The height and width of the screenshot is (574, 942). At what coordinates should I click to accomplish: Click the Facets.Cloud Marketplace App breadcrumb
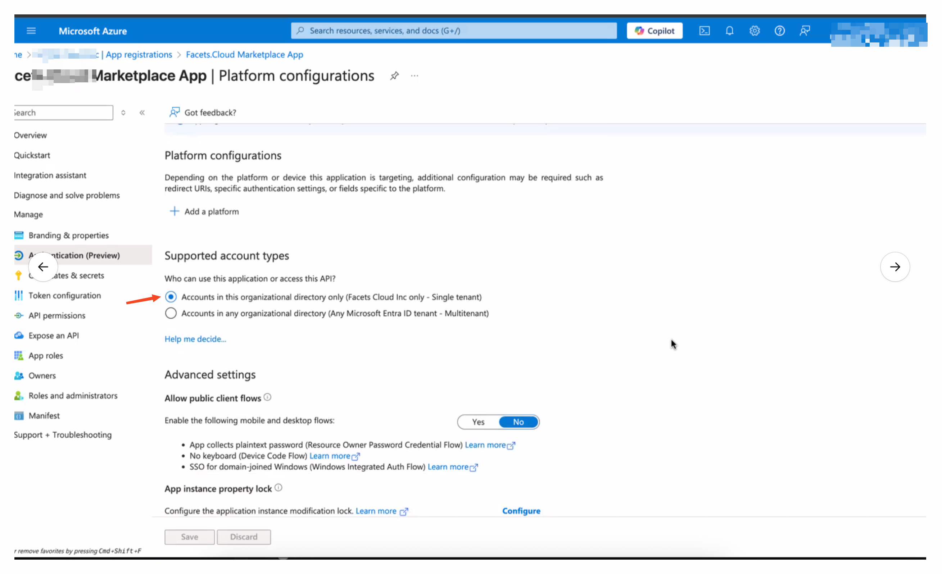point(245,55)
